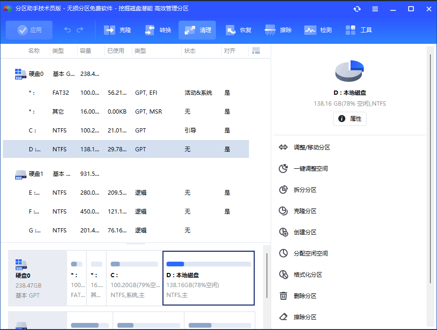Click the 属性 properties button
This screenshot has width=437, height=330.
tap(350, 119)
